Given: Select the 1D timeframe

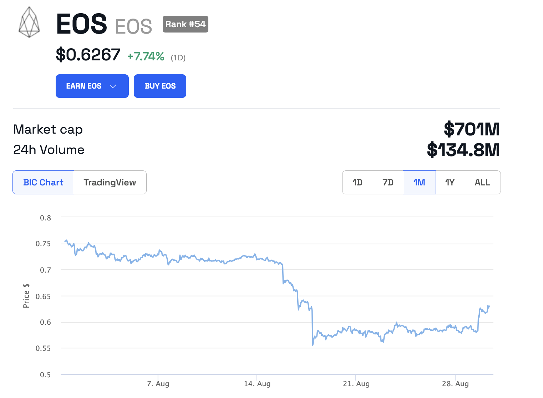Looking at the screenshot, I should coord(358,182).
